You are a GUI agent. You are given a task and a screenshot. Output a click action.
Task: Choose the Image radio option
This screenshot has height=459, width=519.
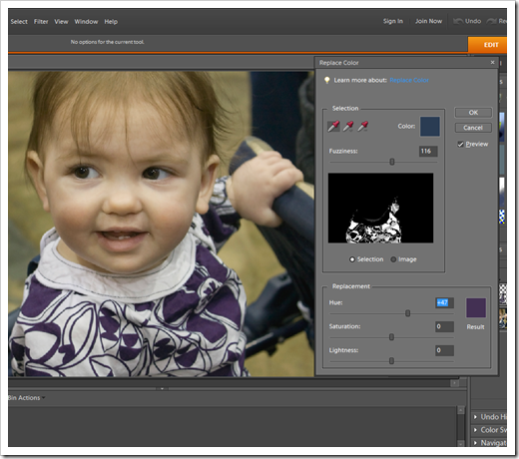tap(393, 259)
